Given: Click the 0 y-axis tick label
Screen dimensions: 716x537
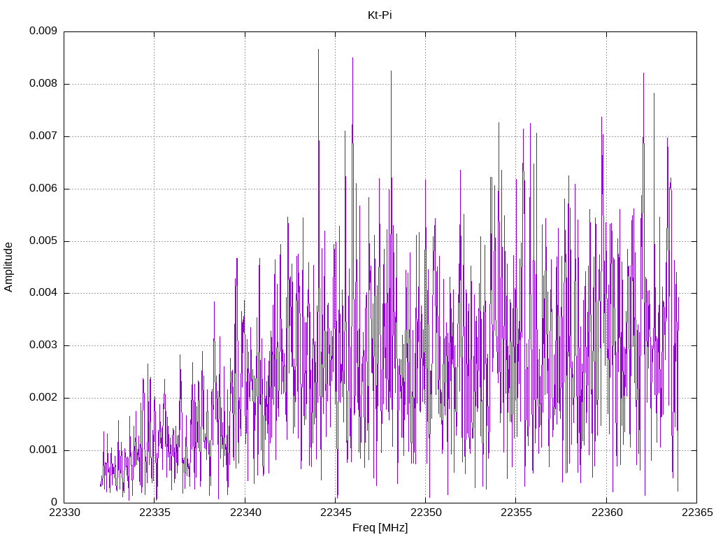Looking at the screenshot, I should (x=55, y=503).
